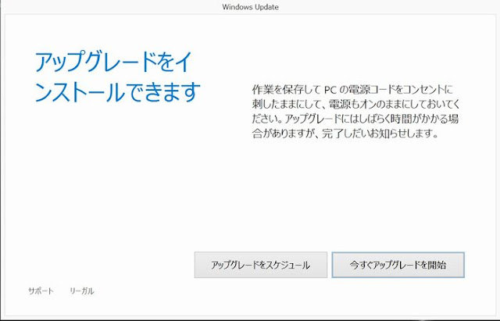Screen dimensions: 500x321
Task: Click the heading アップグレードをインストールできます
Action: point(118,77)
